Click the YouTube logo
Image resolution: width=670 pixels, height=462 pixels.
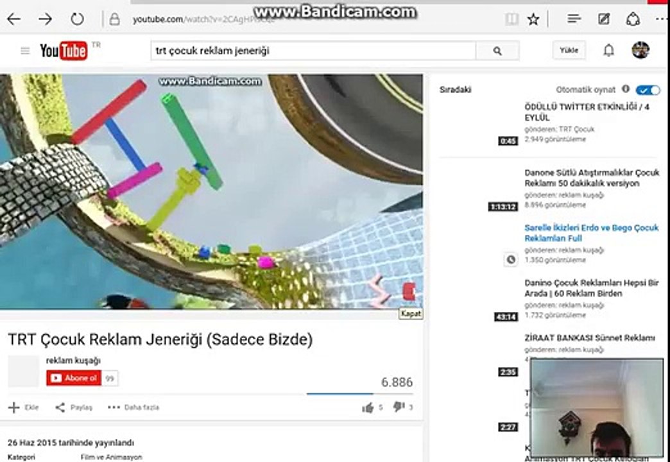click(x=64, y=51)
